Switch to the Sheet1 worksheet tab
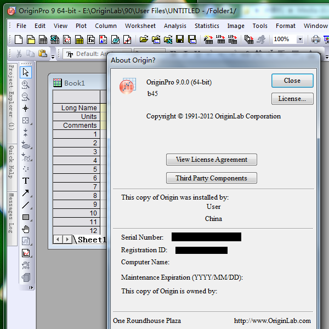Viewport: 329px width, 329px height. [x=91, y=240]
